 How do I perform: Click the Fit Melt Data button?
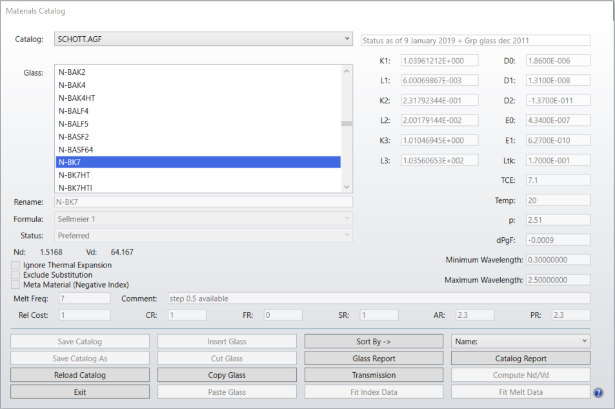(521, 392)
